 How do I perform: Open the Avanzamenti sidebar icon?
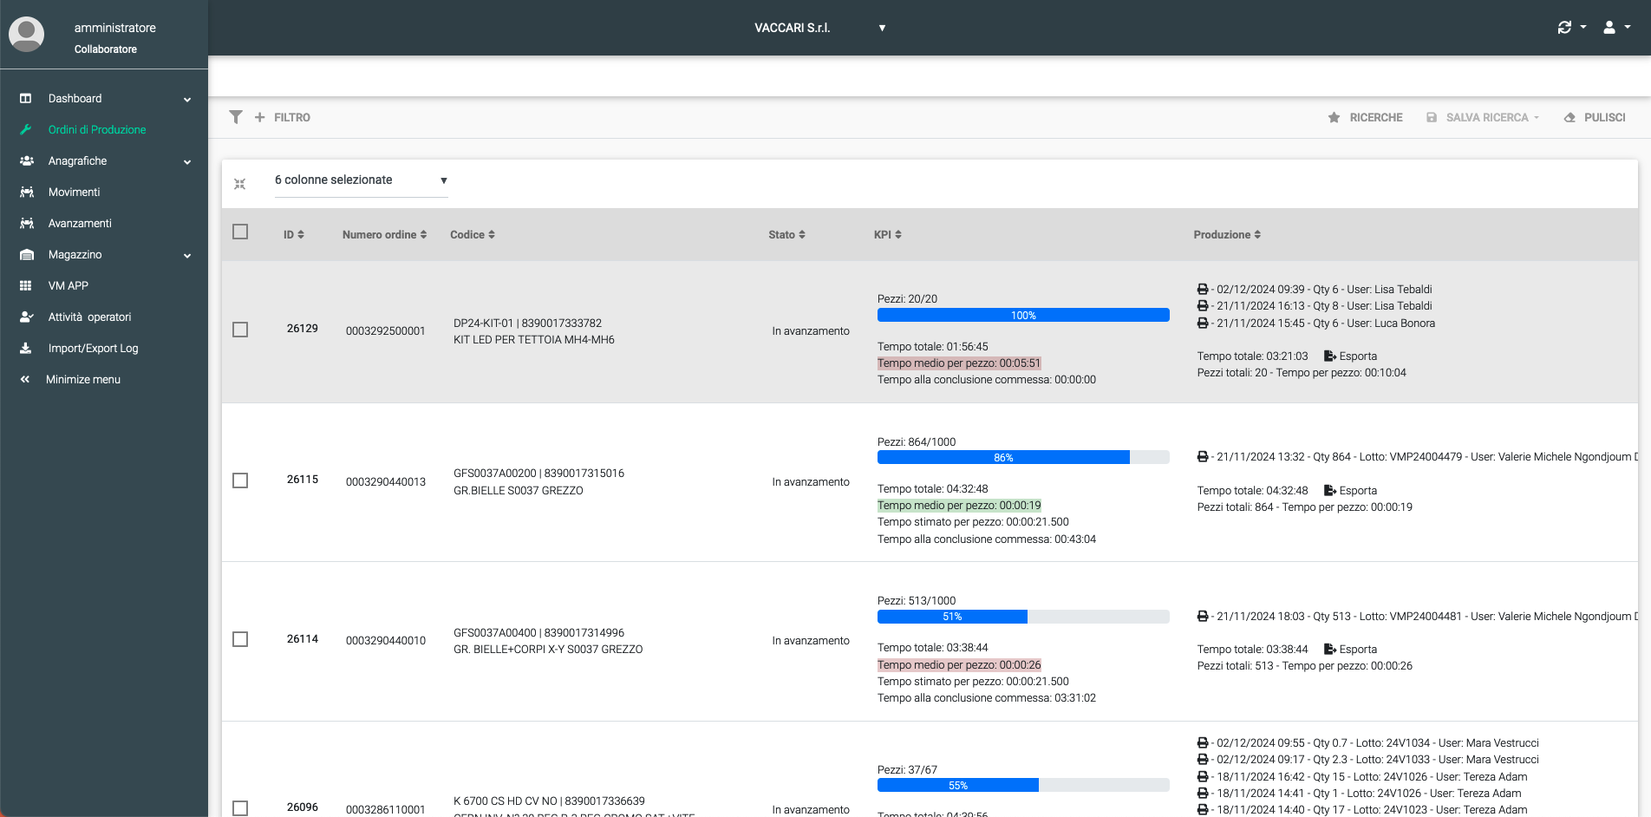(26, 223)
